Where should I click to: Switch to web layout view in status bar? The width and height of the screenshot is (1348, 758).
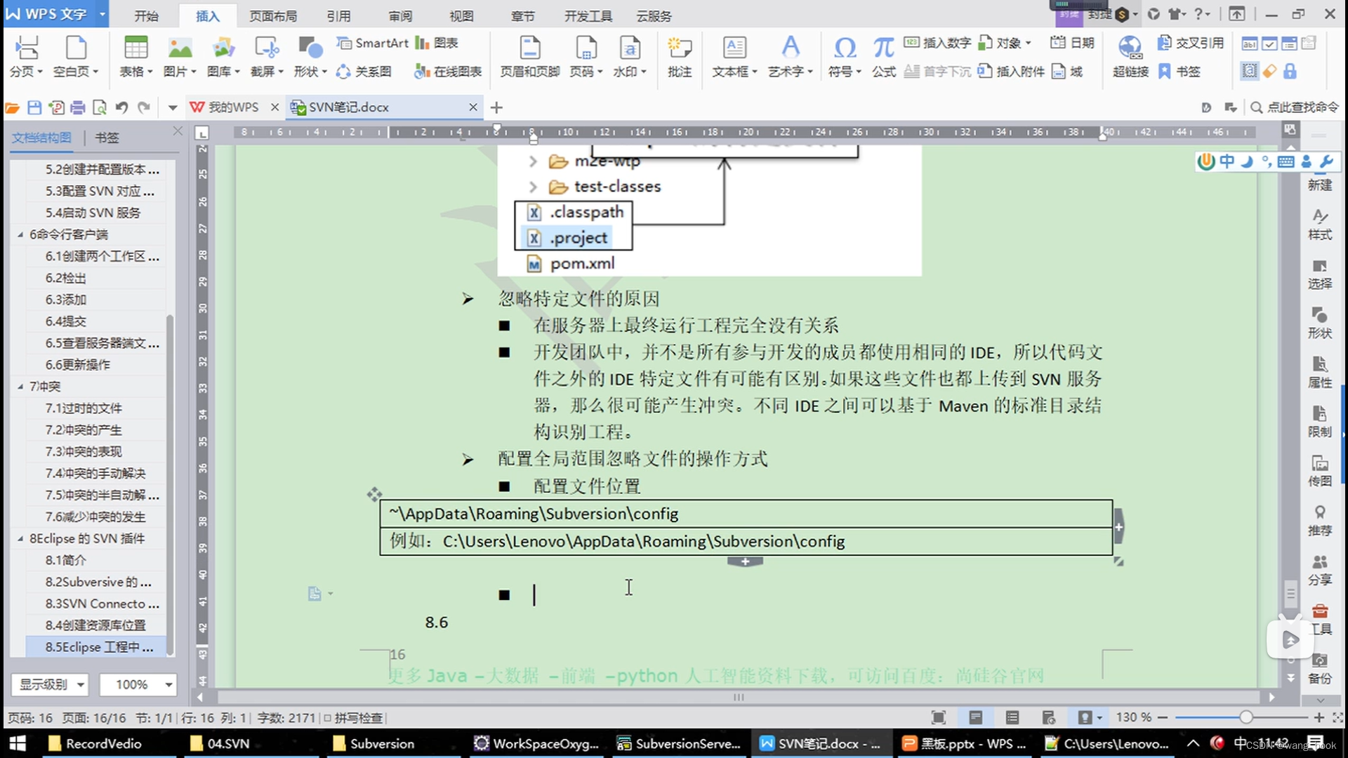tap(1048, 717)
